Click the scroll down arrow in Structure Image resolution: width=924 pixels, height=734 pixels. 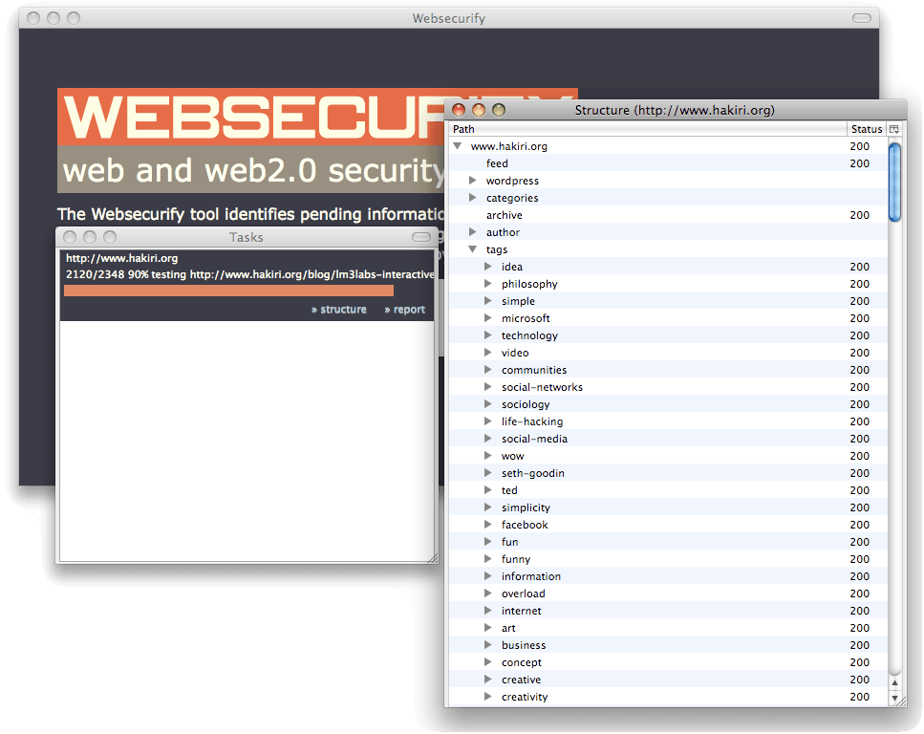[894, 699]
